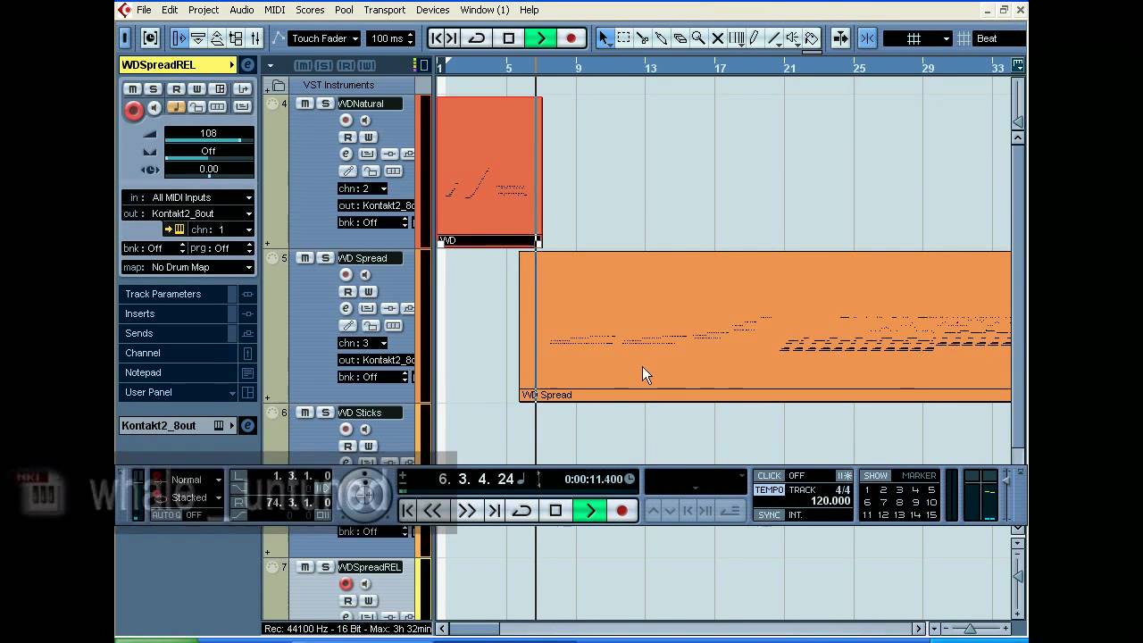Solo the WD Spread track
The image size is (1143, 643).
(x=325, y=258)
